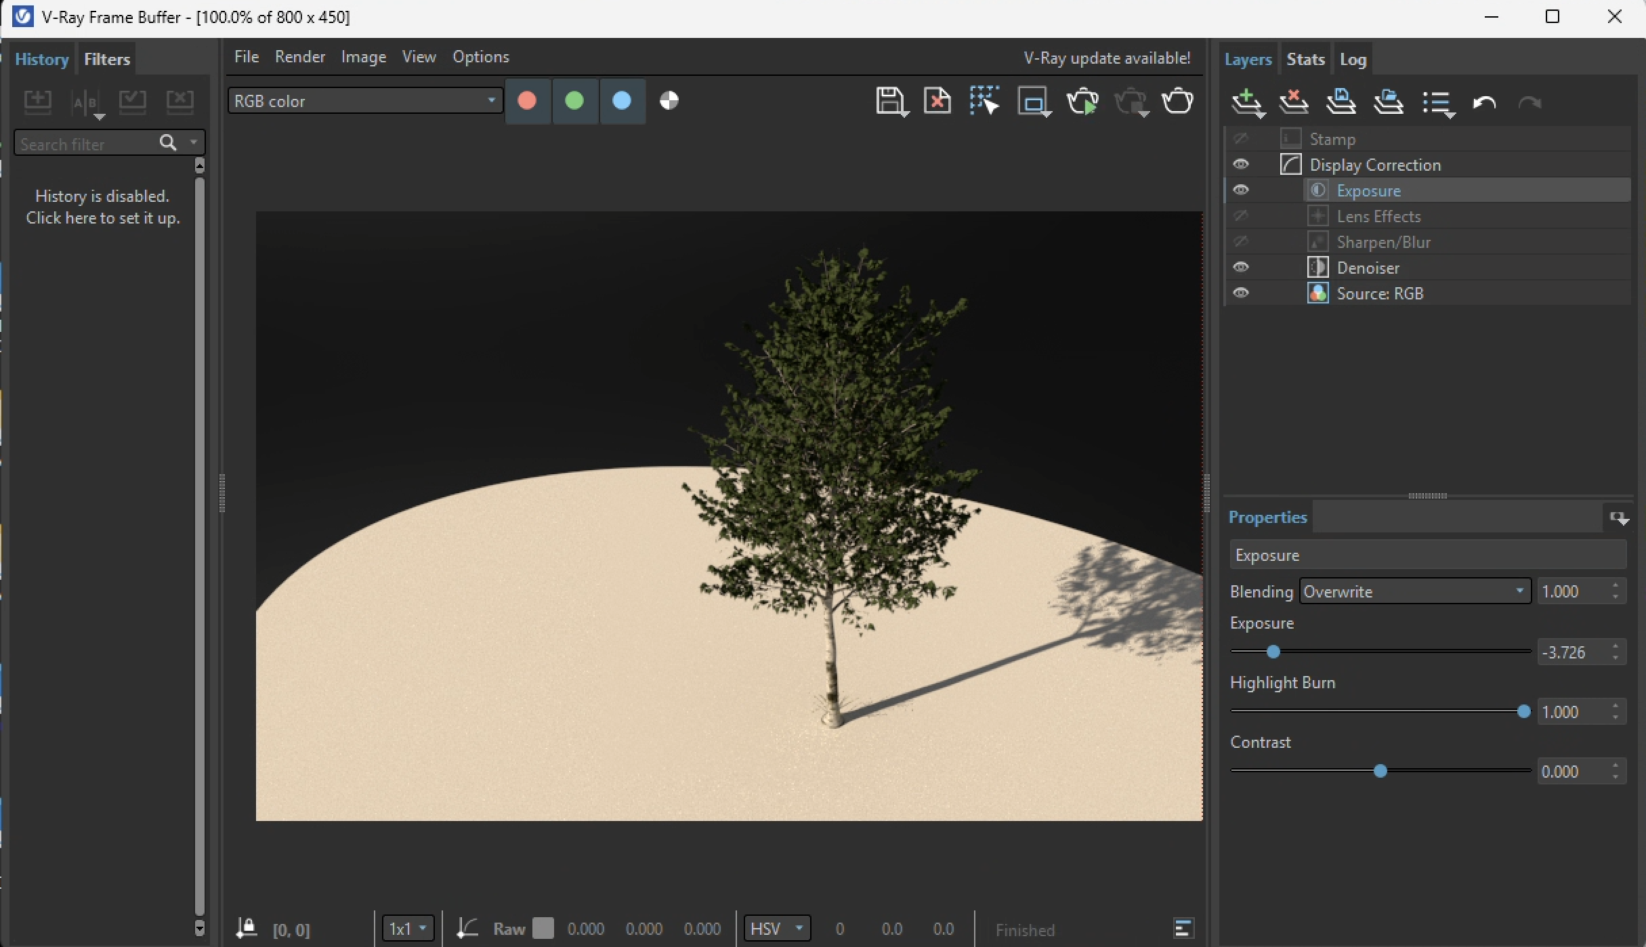The width and height of the screenshot is (1646, 947).
Task: Hide the Denoiser layer eye icon
Action: [x=1240, y=268]
